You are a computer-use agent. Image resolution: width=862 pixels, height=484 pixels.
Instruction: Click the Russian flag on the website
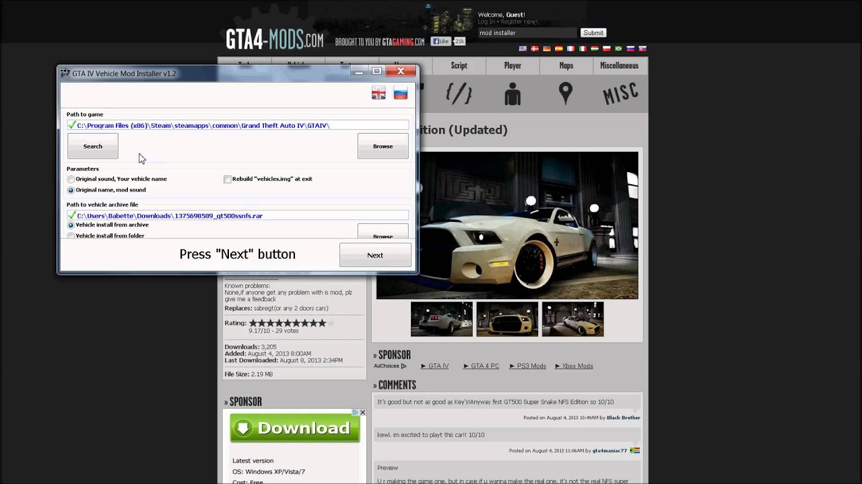[630, 49]
